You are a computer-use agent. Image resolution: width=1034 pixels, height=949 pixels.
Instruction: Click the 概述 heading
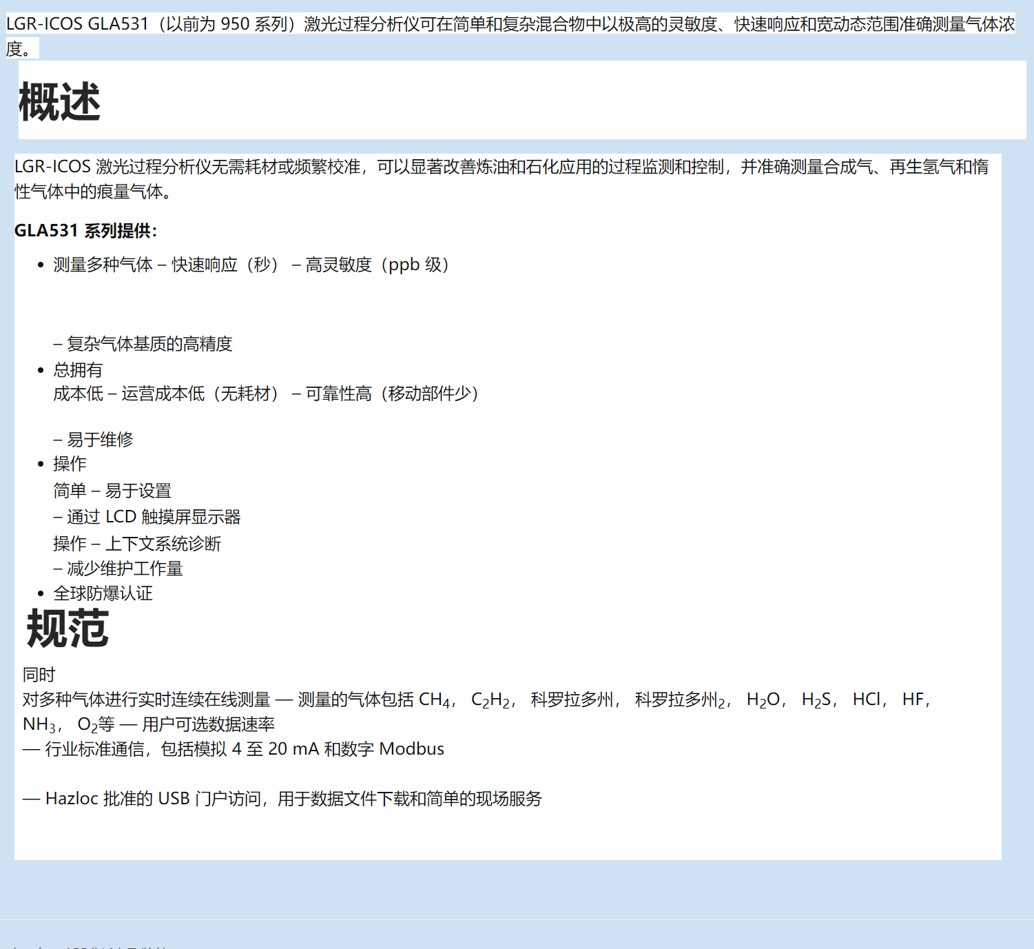click(59, 102)
